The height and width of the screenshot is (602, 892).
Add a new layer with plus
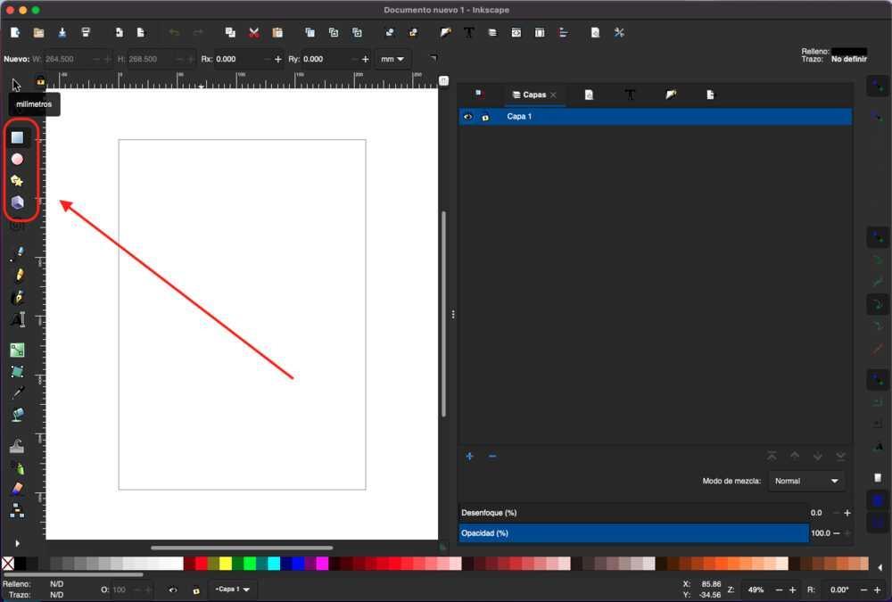(x=469, y=457)
